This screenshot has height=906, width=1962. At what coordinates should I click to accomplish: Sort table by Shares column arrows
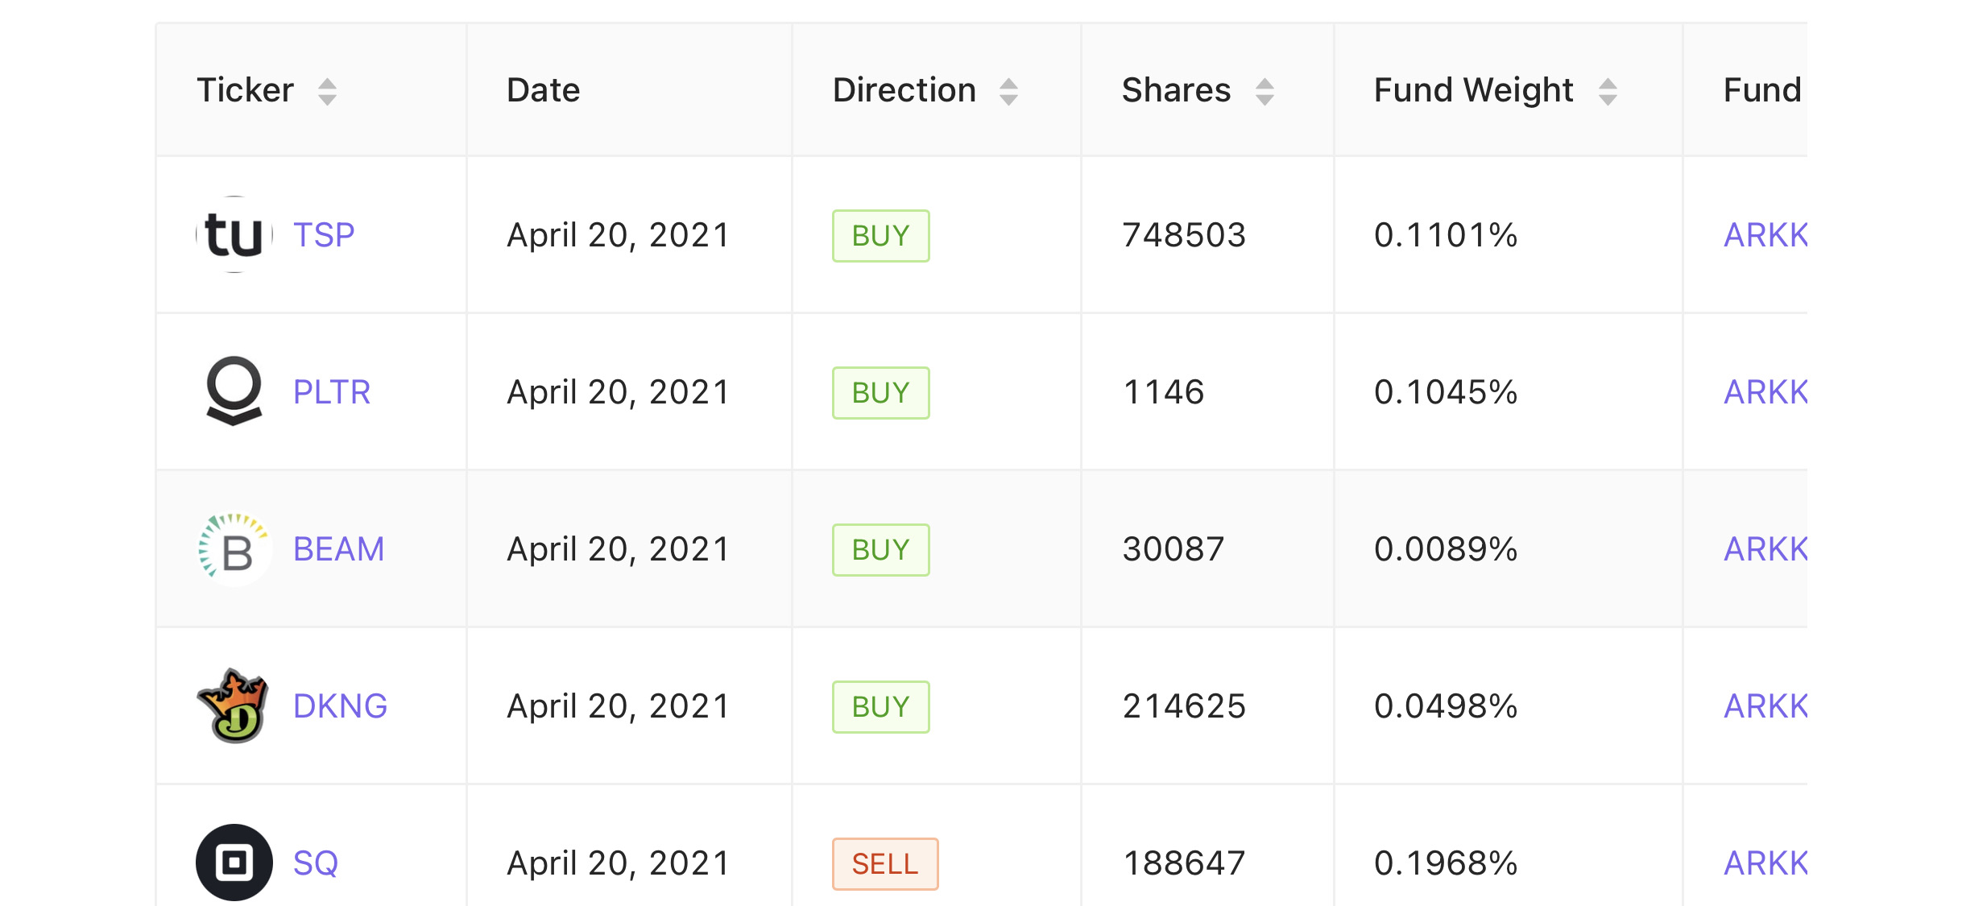[1265, 92]
